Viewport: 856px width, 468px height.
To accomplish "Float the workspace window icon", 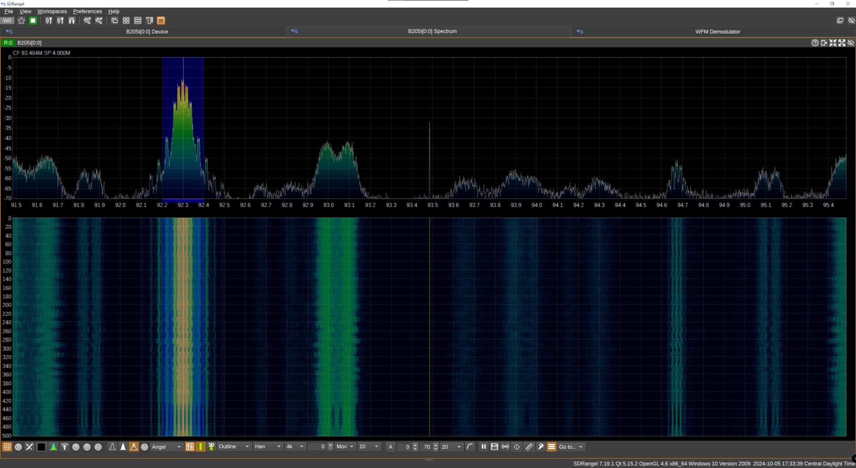I will click(x=840, y=21).
